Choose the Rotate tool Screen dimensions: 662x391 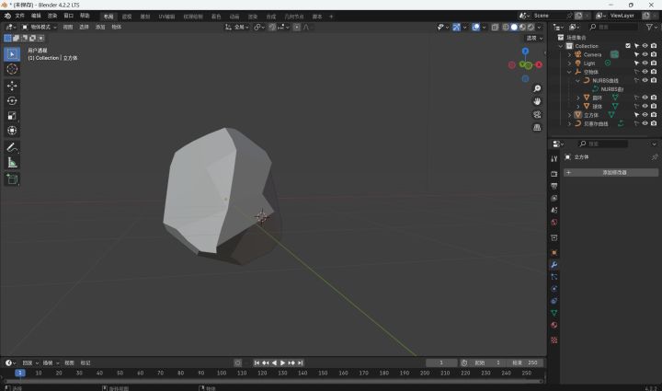click(12, 100)
